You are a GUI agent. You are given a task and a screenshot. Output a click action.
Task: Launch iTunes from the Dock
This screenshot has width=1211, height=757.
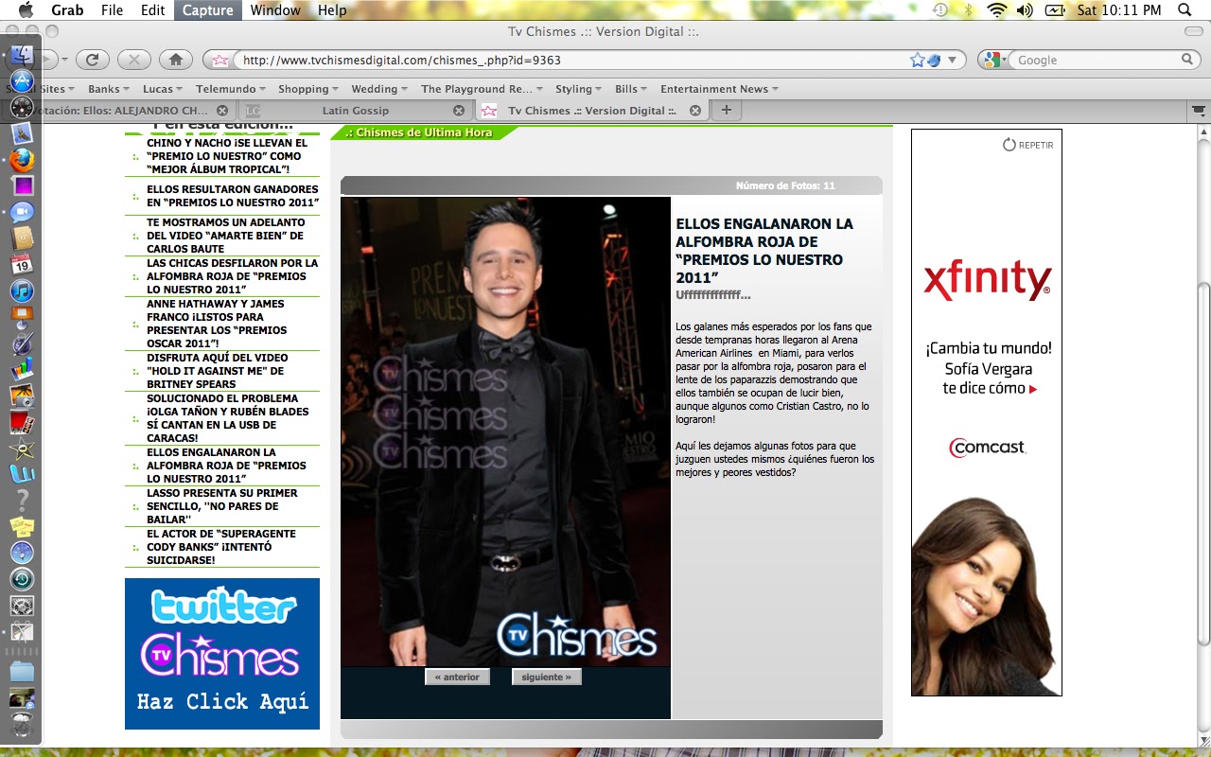click(22, 290)
